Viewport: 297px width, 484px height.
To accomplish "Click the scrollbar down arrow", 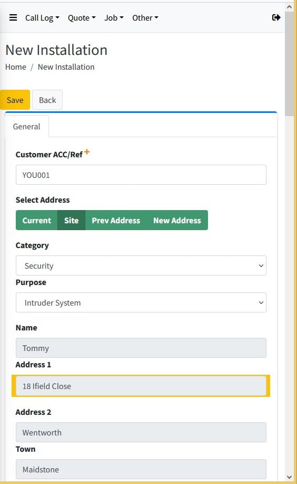I will coord(289,477).
